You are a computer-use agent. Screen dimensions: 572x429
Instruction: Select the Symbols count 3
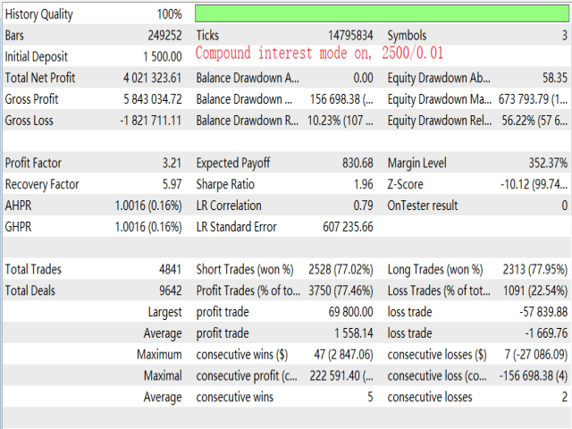(x=564, y=36)
